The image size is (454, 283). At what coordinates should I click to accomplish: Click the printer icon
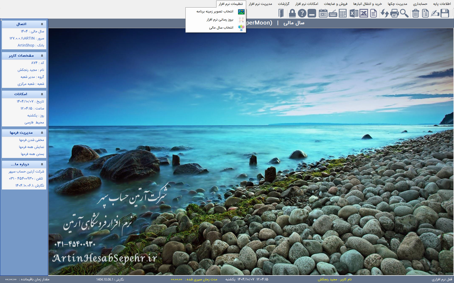click(394, 13)
